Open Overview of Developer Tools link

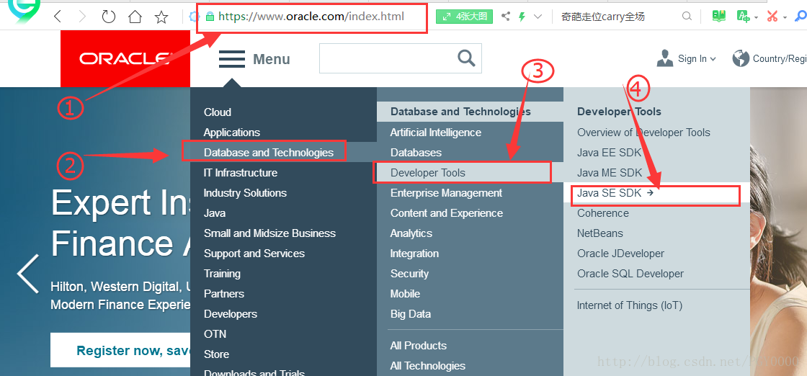coord(643,133)
